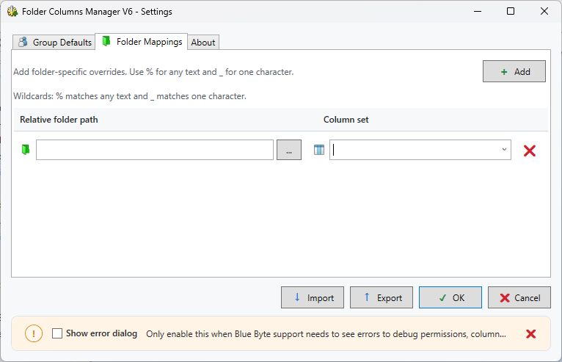The height and width of the screenshot is (362, 562).
Task: Export the folder mappings
Action: click(x=382, y=297)
